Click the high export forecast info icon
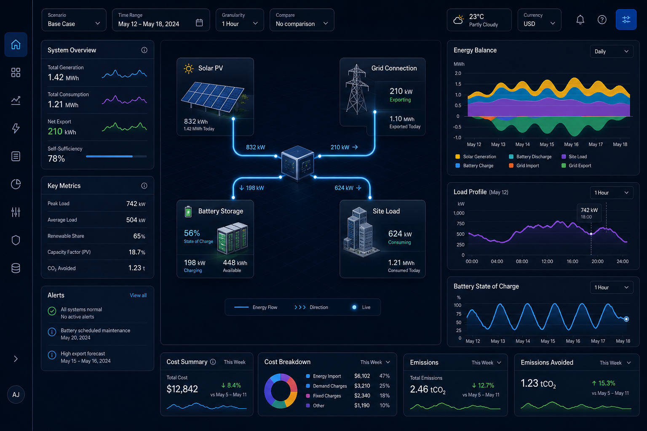 coord(52,355)
